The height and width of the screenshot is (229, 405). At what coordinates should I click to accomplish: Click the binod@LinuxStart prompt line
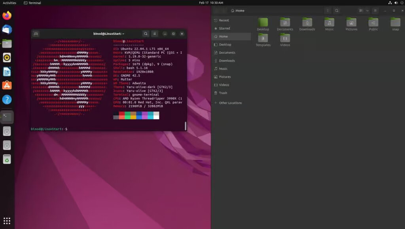coord(49,129)
